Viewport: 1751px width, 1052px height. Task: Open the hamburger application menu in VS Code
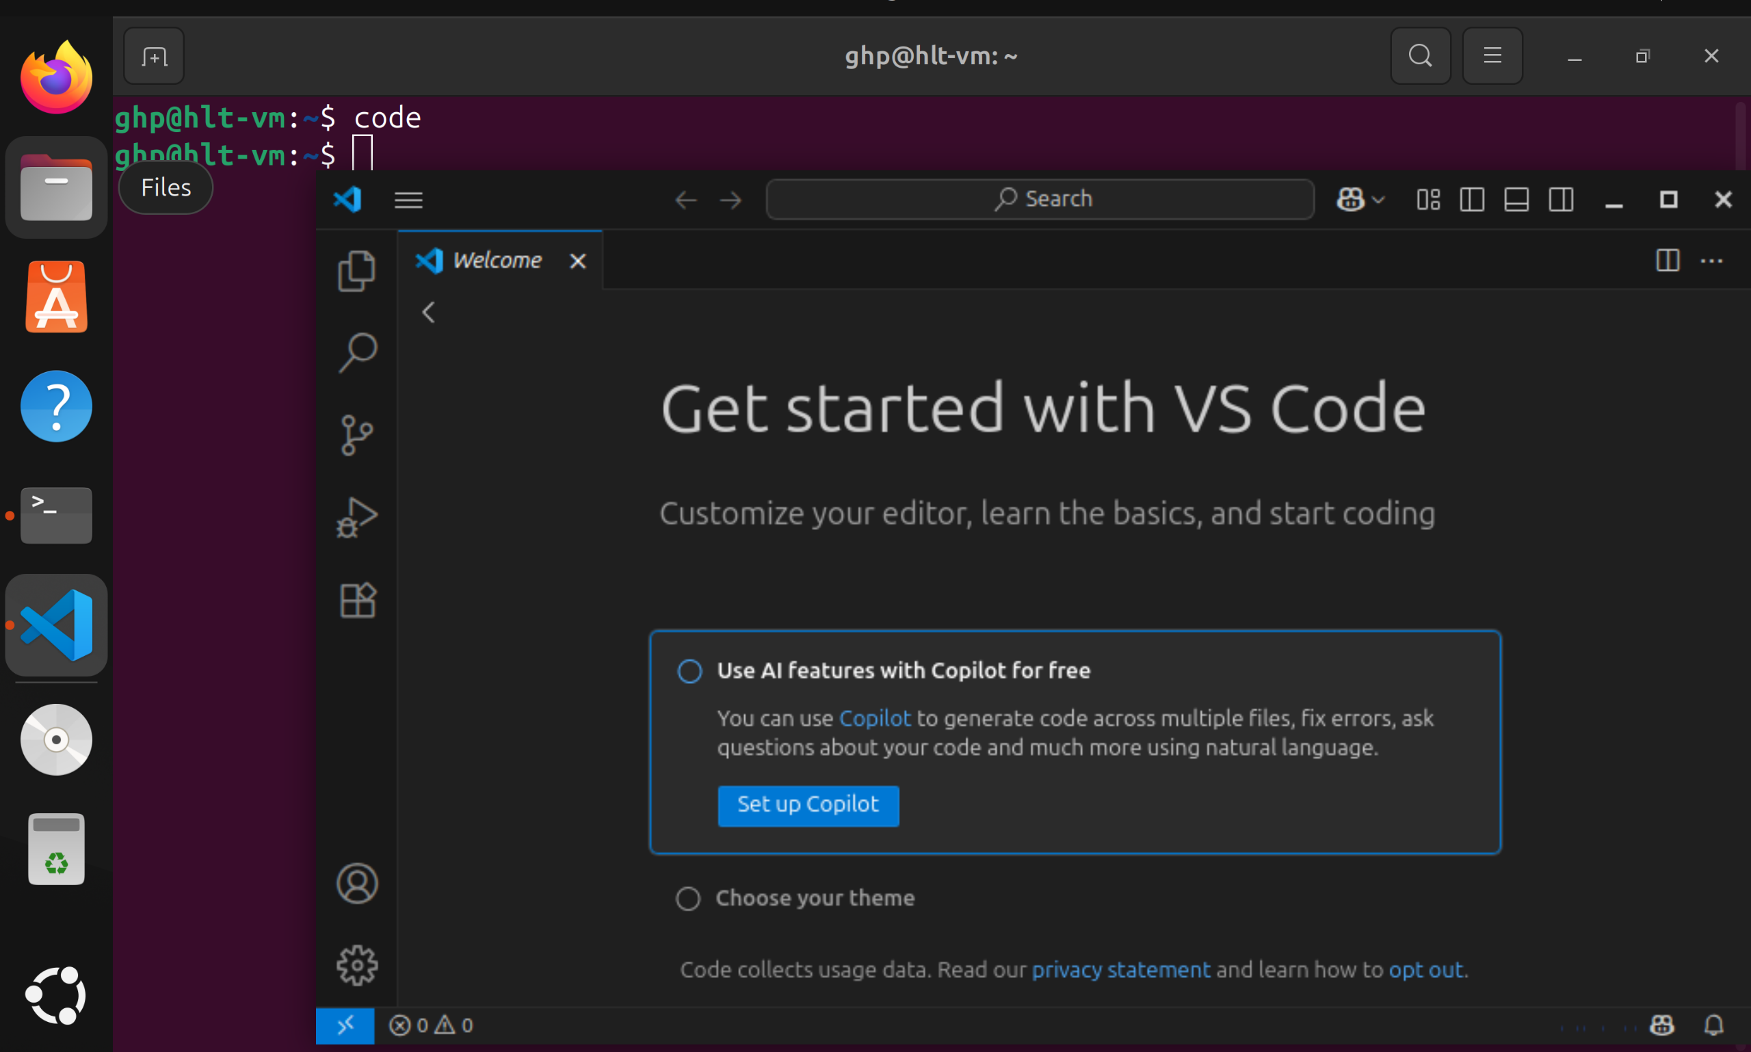coord(408,200)
